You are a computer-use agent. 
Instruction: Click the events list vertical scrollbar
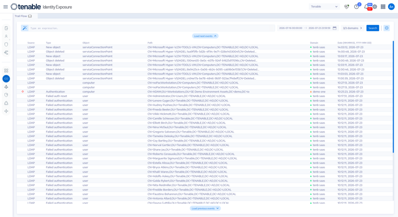[x=393, y=96]
